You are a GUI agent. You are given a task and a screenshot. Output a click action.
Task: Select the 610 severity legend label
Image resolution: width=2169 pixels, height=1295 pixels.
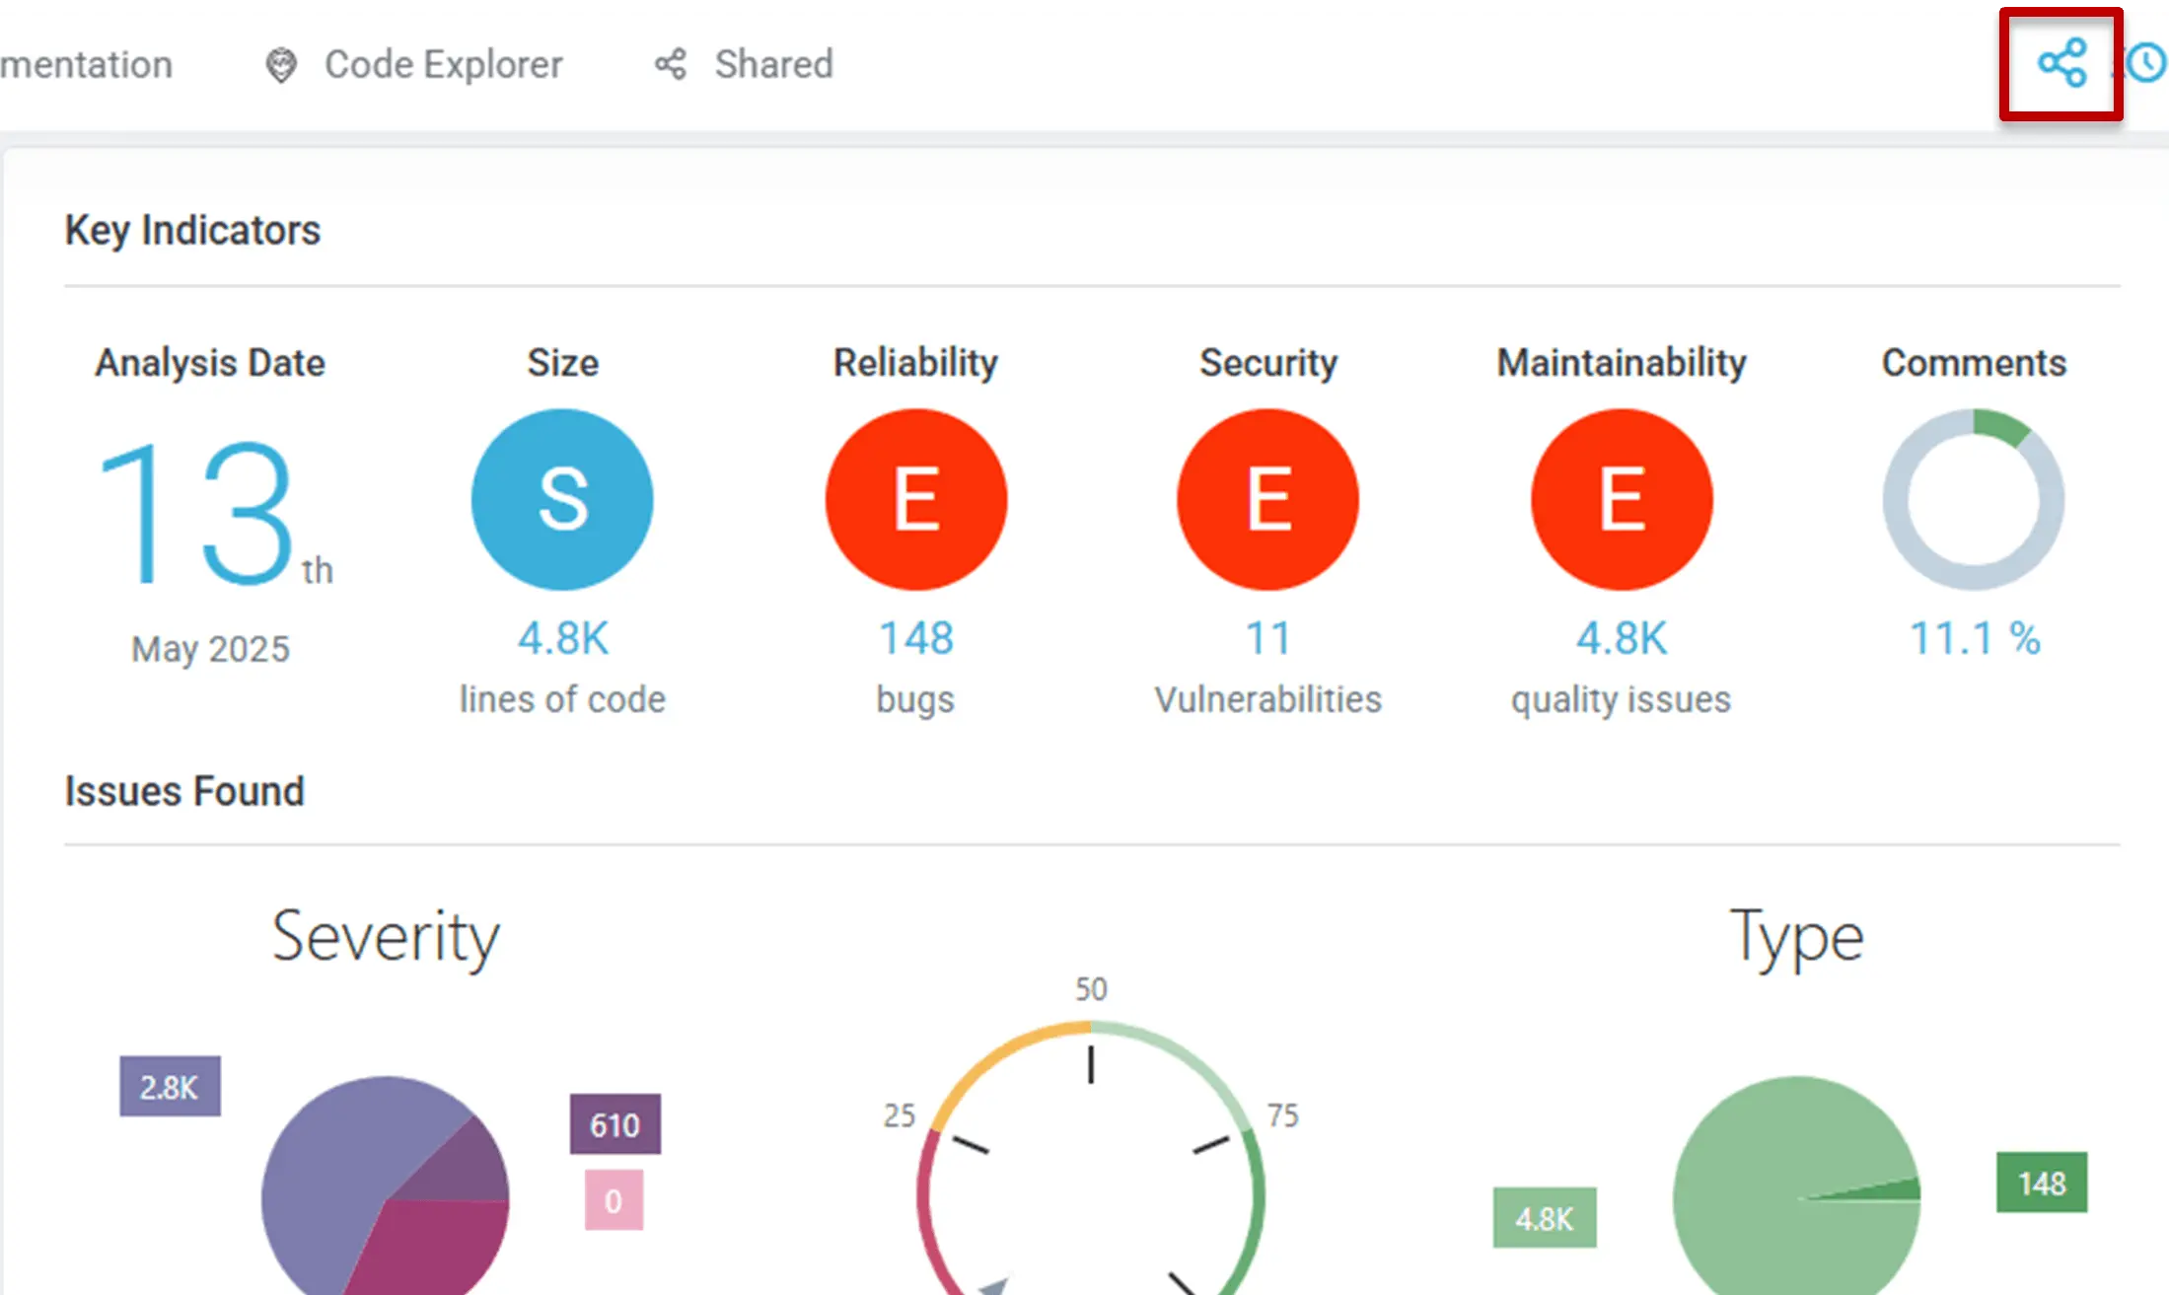pyautogui.click(x=615, y=1124)
